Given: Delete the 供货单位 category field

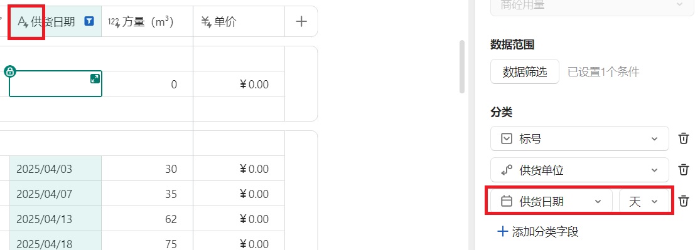Looking at the screenshot, I should click(x=684, y=170).
